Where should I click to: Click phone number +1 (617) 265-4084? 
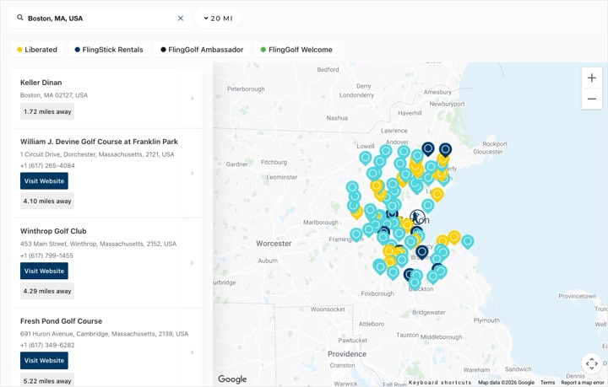tap(47, 165)
